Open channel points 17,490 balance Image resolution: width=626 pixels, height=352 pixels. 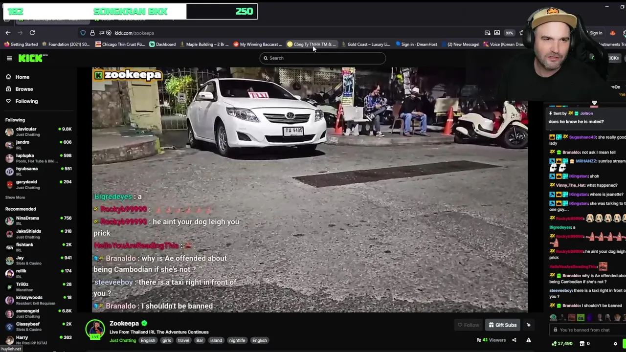(x=562, y=344)
